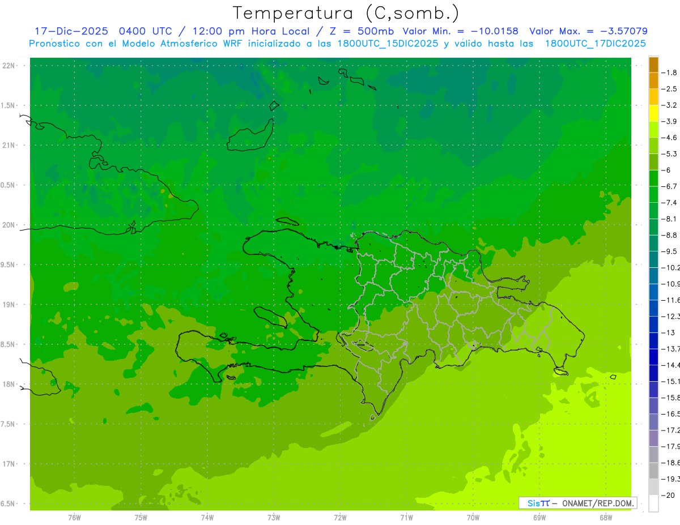Click the '-10.2' colorbar label
The height and width of the screenshot is (525, 680).
(670, 267)
